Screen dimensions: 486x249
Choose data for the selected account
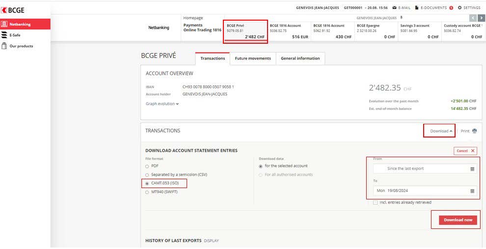(261, 166)
